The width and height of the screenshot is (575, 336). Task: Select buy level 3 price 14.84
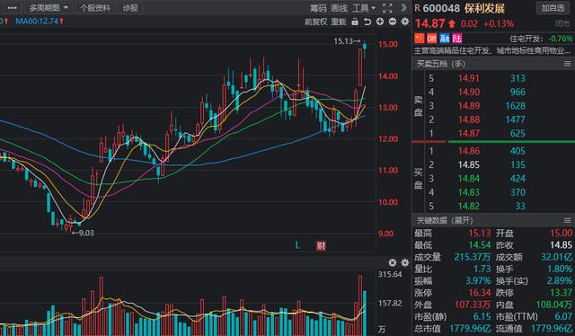tap(469, 178)
